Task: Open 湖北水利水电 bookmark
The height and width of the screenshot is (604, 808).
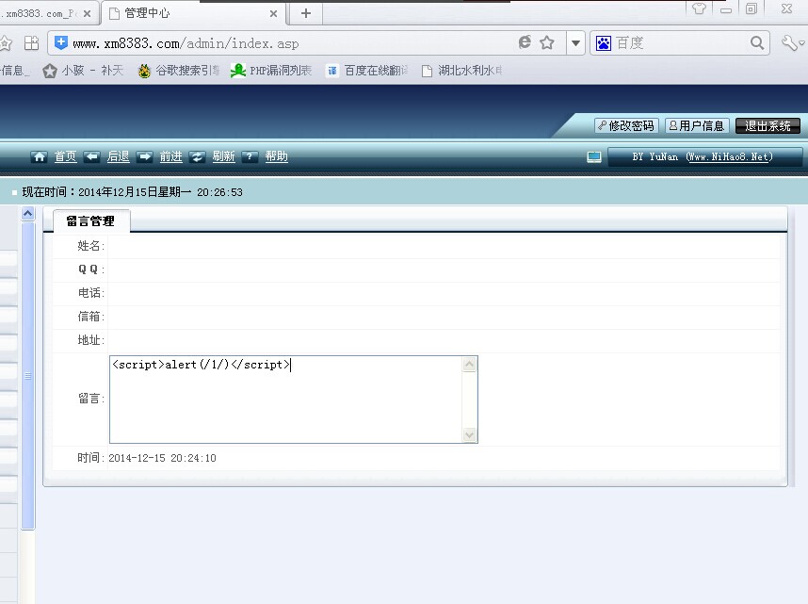Action: tap(461, 71)
